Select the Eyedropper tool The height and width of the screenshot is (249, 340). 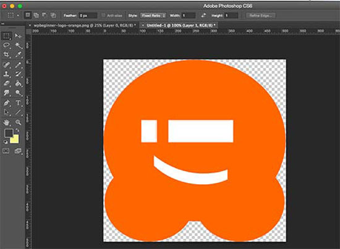(18, 54)
